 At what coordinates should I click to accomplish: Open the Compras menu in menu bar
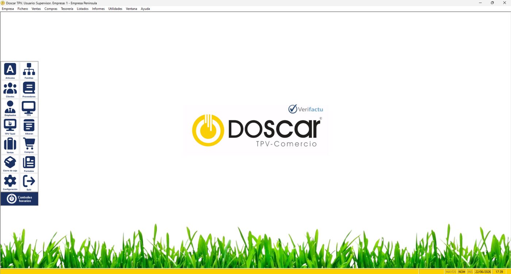click(x=51, y=9)
